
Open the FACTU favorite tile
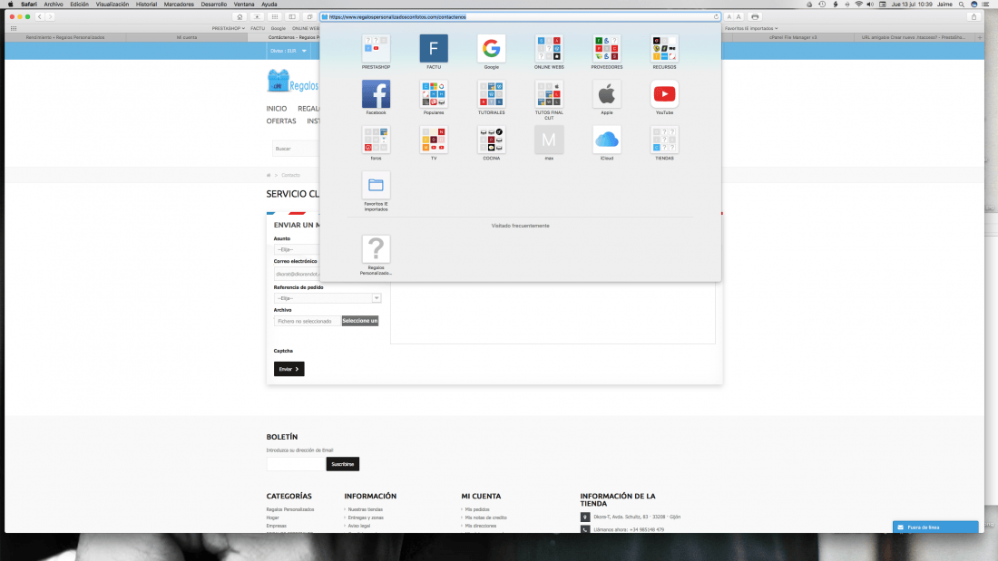click(434, 49)
